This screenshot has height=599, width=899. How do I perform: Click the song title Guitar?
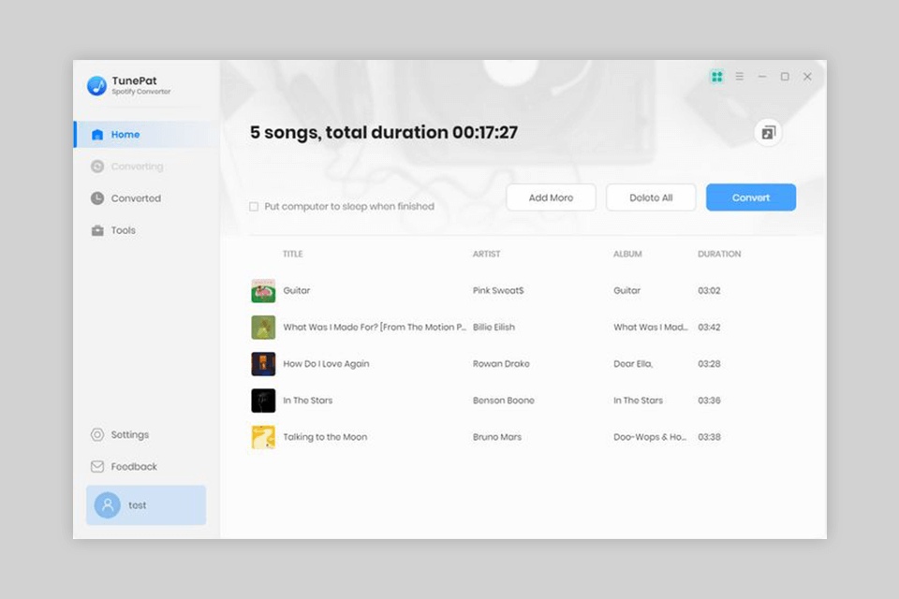[297, 291]
